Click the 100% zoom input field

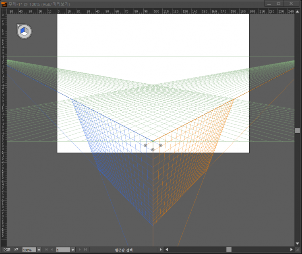[x=29, y=250]
